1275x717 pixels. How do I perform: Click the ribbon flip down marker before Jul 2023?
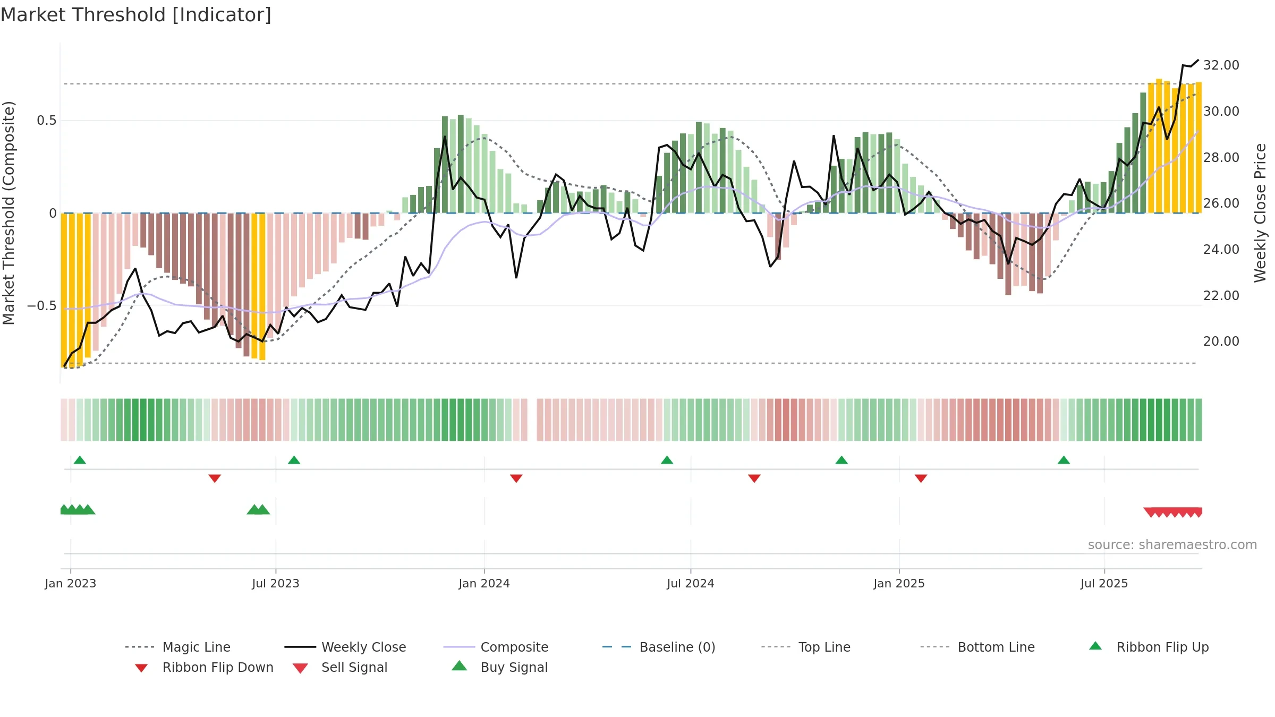(215, 479)
